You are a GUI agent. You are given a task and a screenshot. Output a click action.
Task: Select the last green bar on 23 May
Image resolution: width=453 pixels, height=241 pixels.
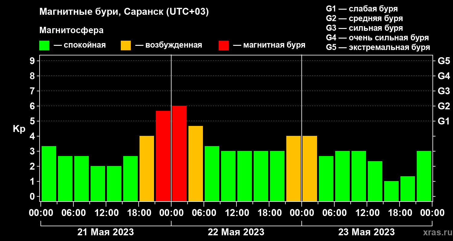tap(424, 176)
